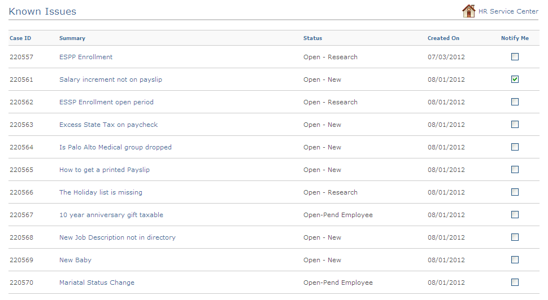548x300 pixels.
Task: View ESSP Enrollment open period issue
Action: [x=106, y=102]
